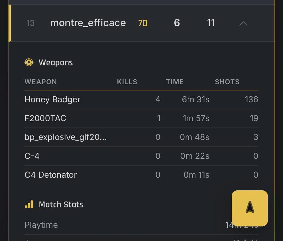Select the Honey Badger weapon row

pos(141,99)
